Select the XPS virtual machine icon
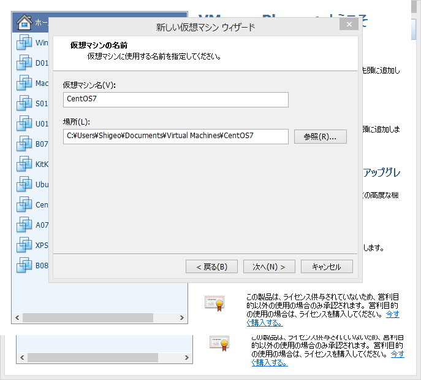This screenshot has width=421, height=380. coord(24,245)
